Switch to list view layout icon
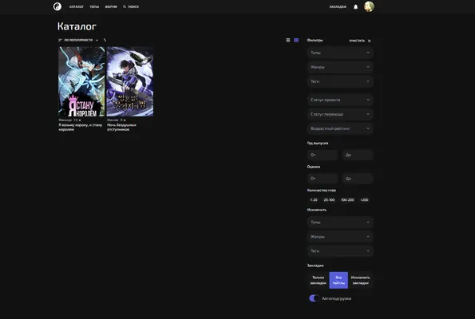The image size is (475, 319). tap(287, 40)
